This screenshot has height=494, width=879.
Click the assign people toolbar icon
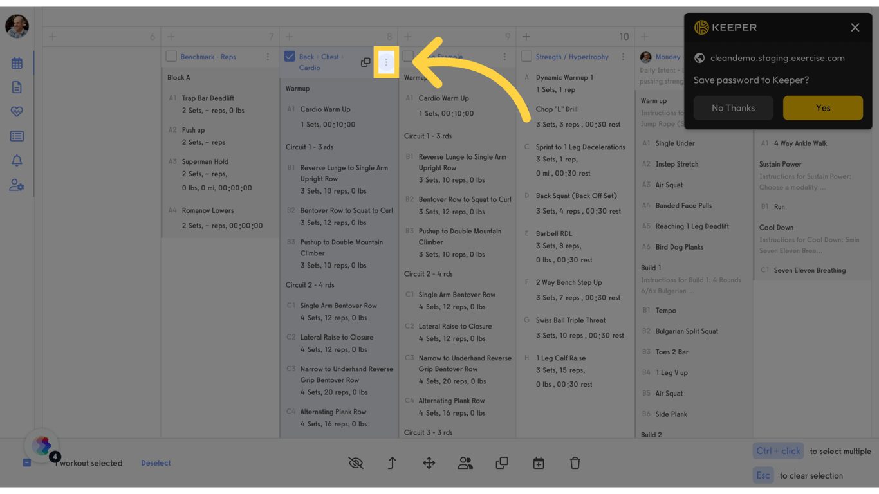click(465, 463)
